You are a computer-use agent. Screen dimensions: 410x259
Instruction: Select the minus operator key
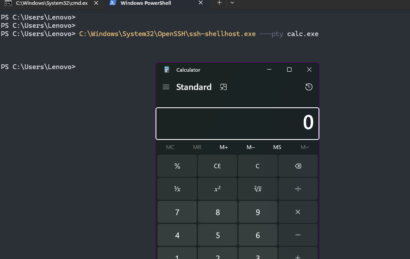(x=298, y=235)
